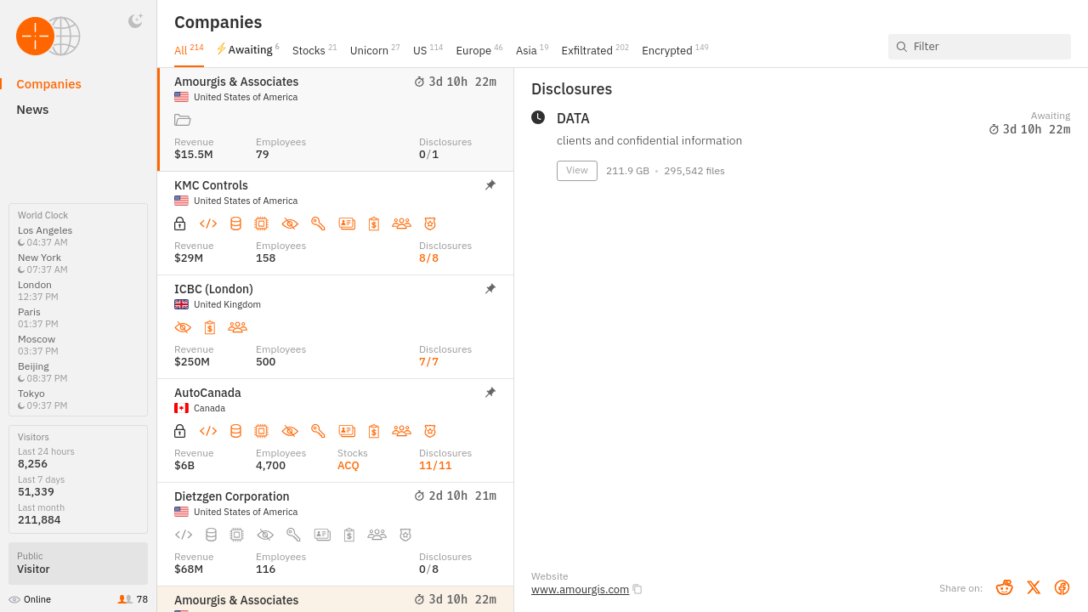Click the pin icon on AutoCanada
The height and width of the screenshot is (612, 1088).
(x=490, y=393)
